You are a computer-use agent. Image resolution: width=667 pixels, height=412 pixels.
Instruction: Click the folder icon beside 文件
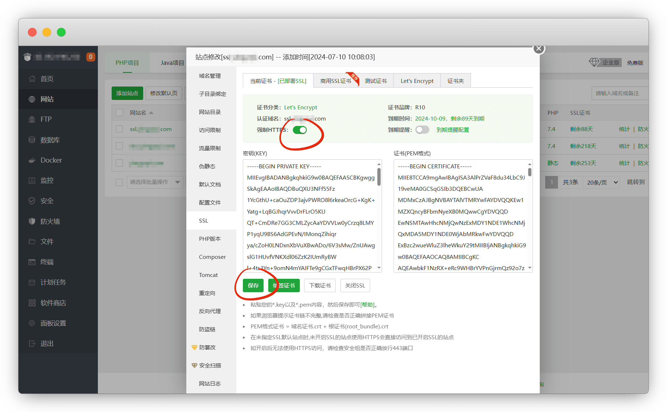coord(32,241)
